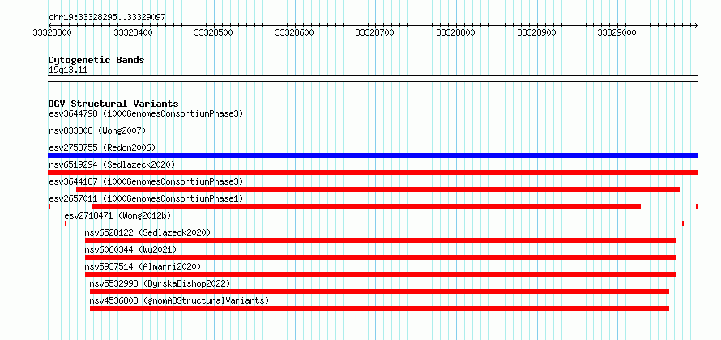721x340 pixels.
Task: Click the Cytogenetic Bands track title
Action: [x=96, y=60]
